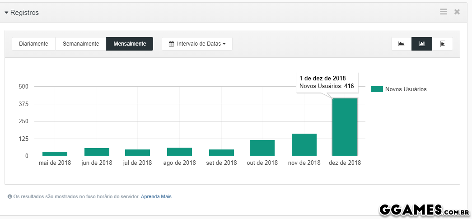Click the dez de 2018 bar

pyautogui.click(x=345, y=127)
